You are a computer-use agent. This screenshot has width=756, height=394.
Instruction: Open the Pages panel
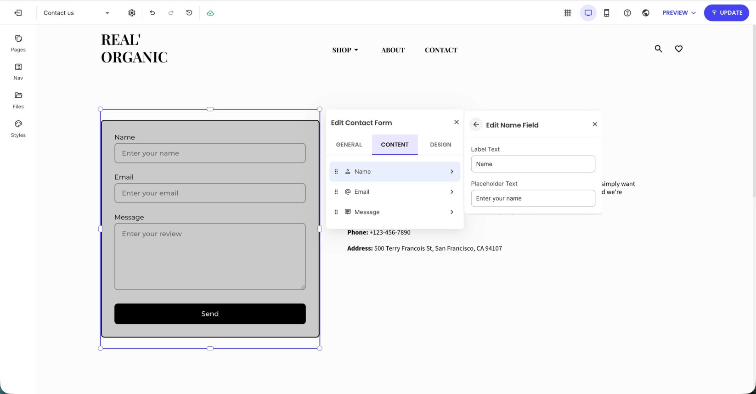(x=18, y=43)
